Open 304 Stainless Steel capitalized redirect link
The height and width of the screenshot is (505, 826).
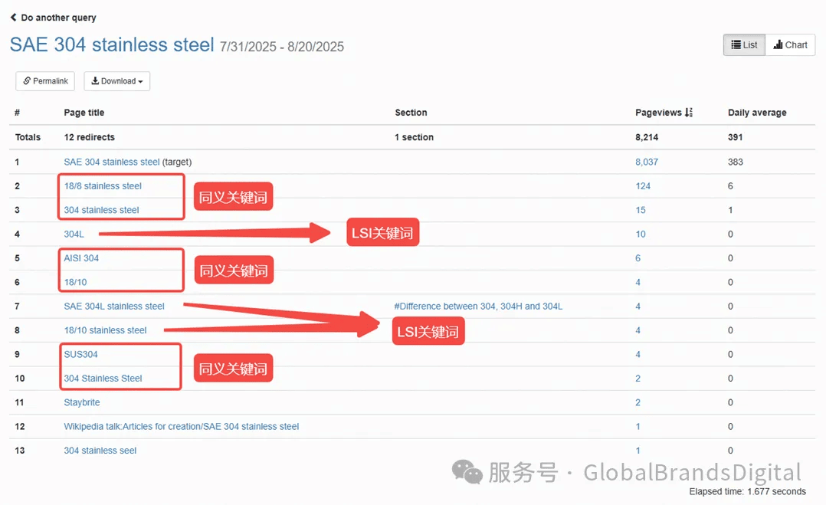pos(103,378)
